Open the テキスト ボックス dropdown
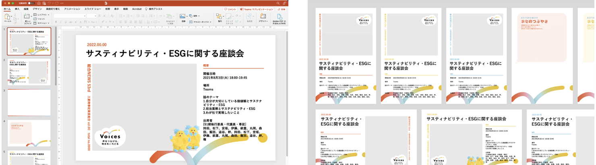 [200, 22]
